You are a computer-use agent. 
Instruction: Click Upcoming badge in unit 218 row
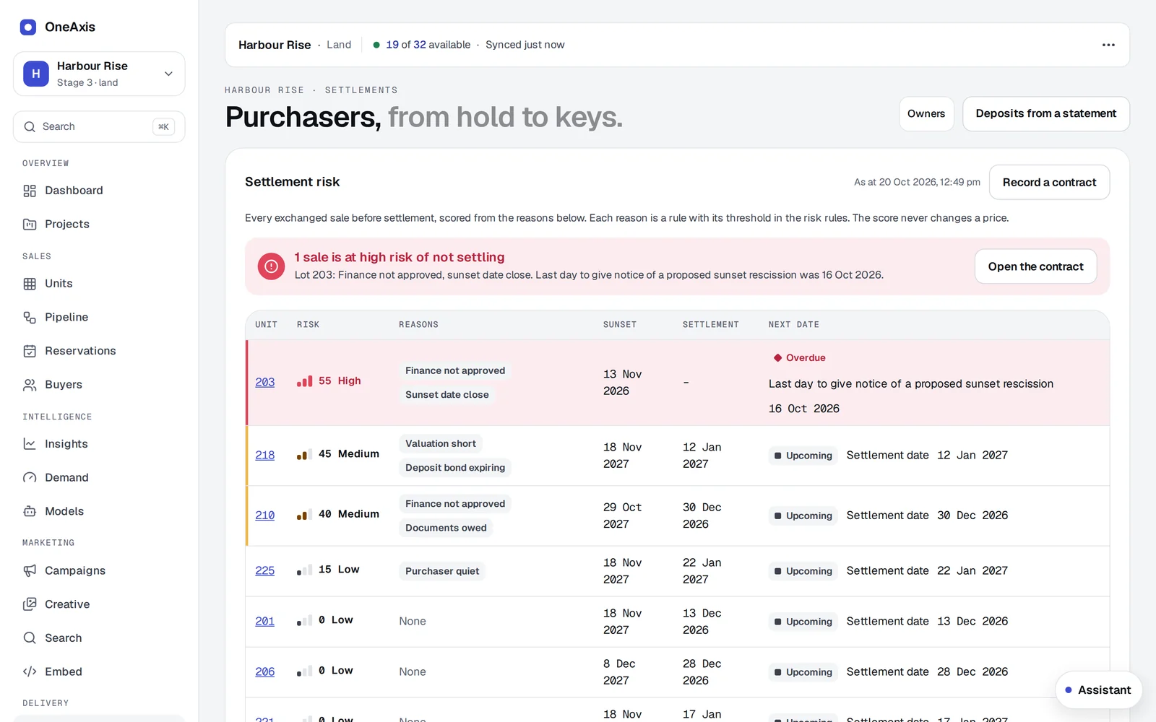point(803,456)
